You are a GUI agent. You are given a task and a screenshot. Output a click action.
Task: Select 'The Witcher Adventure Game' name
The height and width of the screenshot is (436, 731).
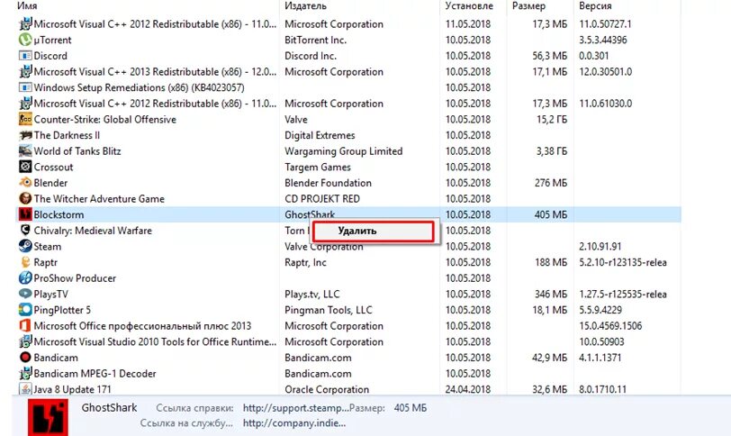point(99,199)
